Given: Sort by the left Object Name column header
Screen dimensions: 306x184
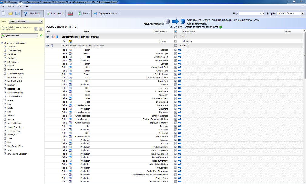Looking at the screenshot, I should pos(129,32).
